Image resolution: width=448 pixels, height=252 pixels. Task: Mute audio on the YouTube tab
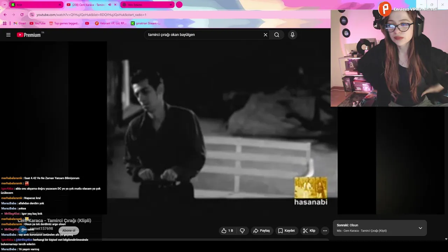tap(110, 5)
